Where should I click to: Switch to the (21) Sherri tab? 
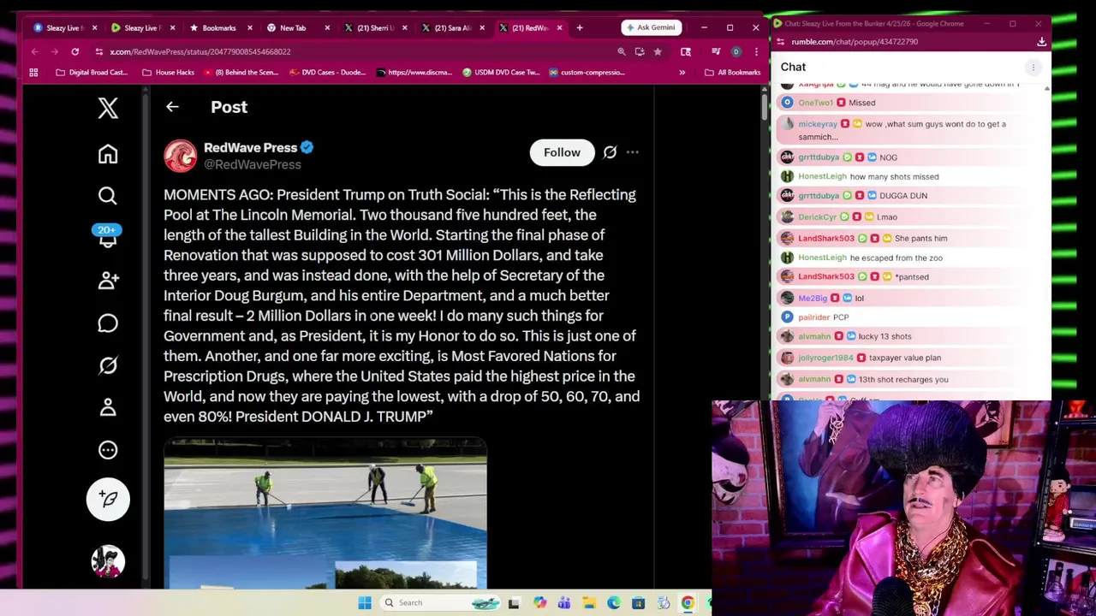[x=375, y=27]
